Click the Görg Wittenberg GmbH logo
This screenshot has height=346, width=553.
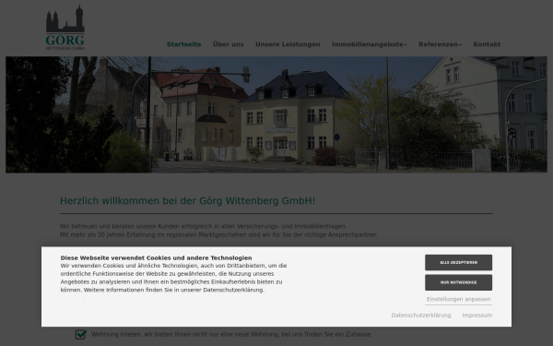pyautogui.click(x=65, y=27)
